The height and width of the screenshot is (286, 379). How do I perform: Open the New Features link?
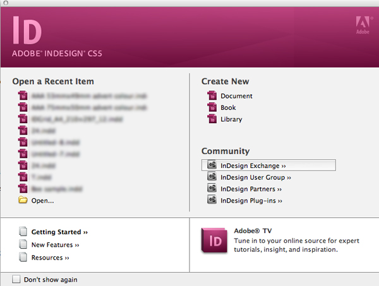pos(56,245)
